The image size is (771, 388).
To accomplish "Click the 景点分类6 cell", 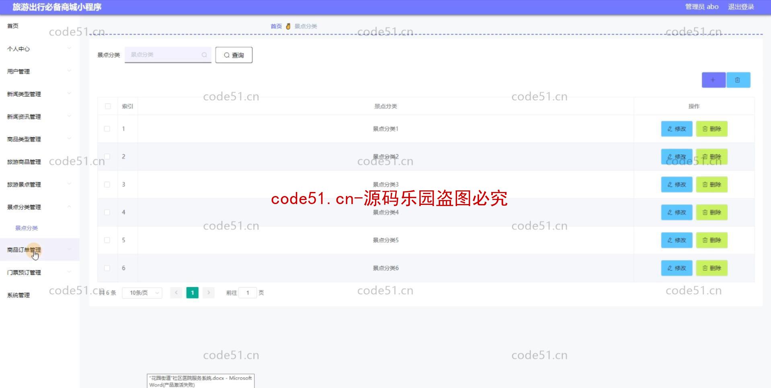I will point(385,268).
